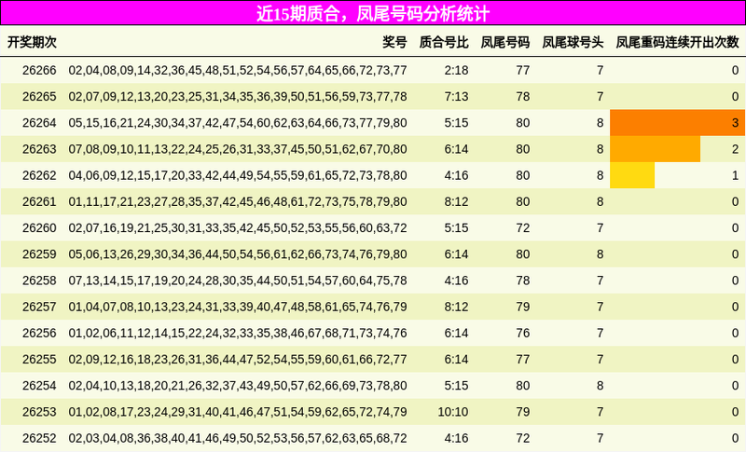Click the dark orange bar for count 3
This screenshot has width=746, height=452.
tap(678, 123)
